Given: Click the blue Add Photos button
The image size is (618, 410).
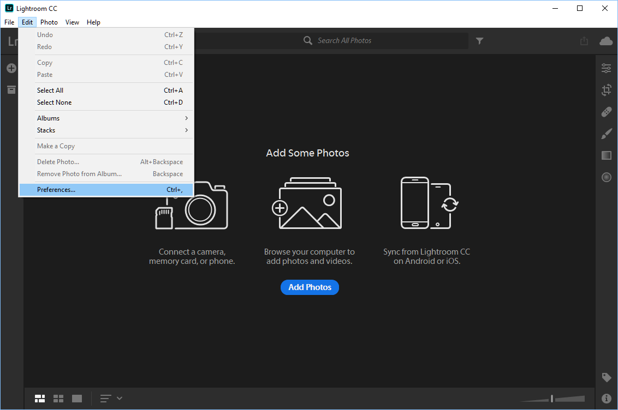Looking at the screenshot, I should (310, 287).
